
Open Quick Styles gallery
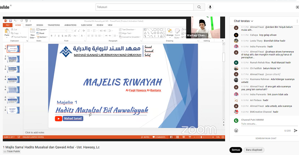coord(177,33)
